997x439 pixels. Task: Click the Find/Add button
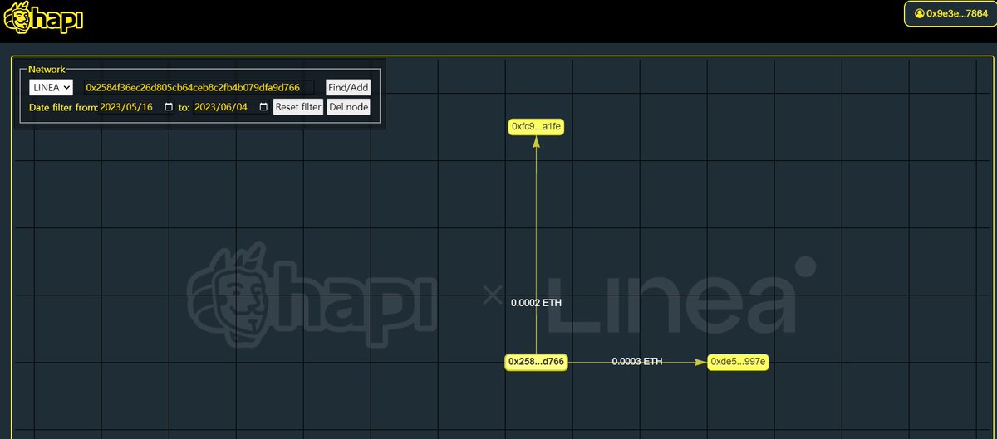[x=348, y=87]
